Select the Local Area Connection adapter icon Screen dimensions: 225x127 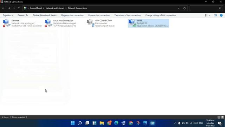[48, 23]
